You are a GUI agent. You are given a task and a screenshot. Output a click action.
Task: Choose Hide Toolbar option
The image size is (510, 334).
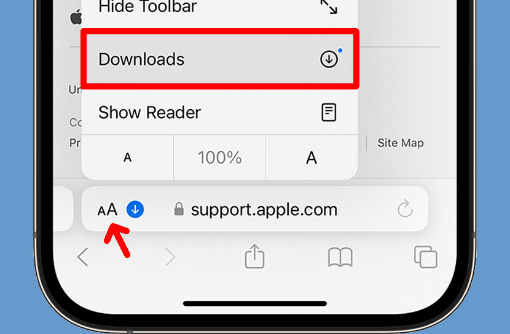pos(220,9)
